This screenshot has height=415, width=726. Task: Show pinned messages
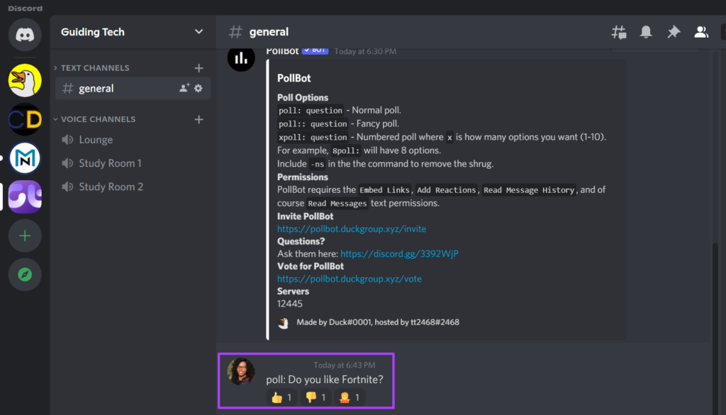[674, 32]
